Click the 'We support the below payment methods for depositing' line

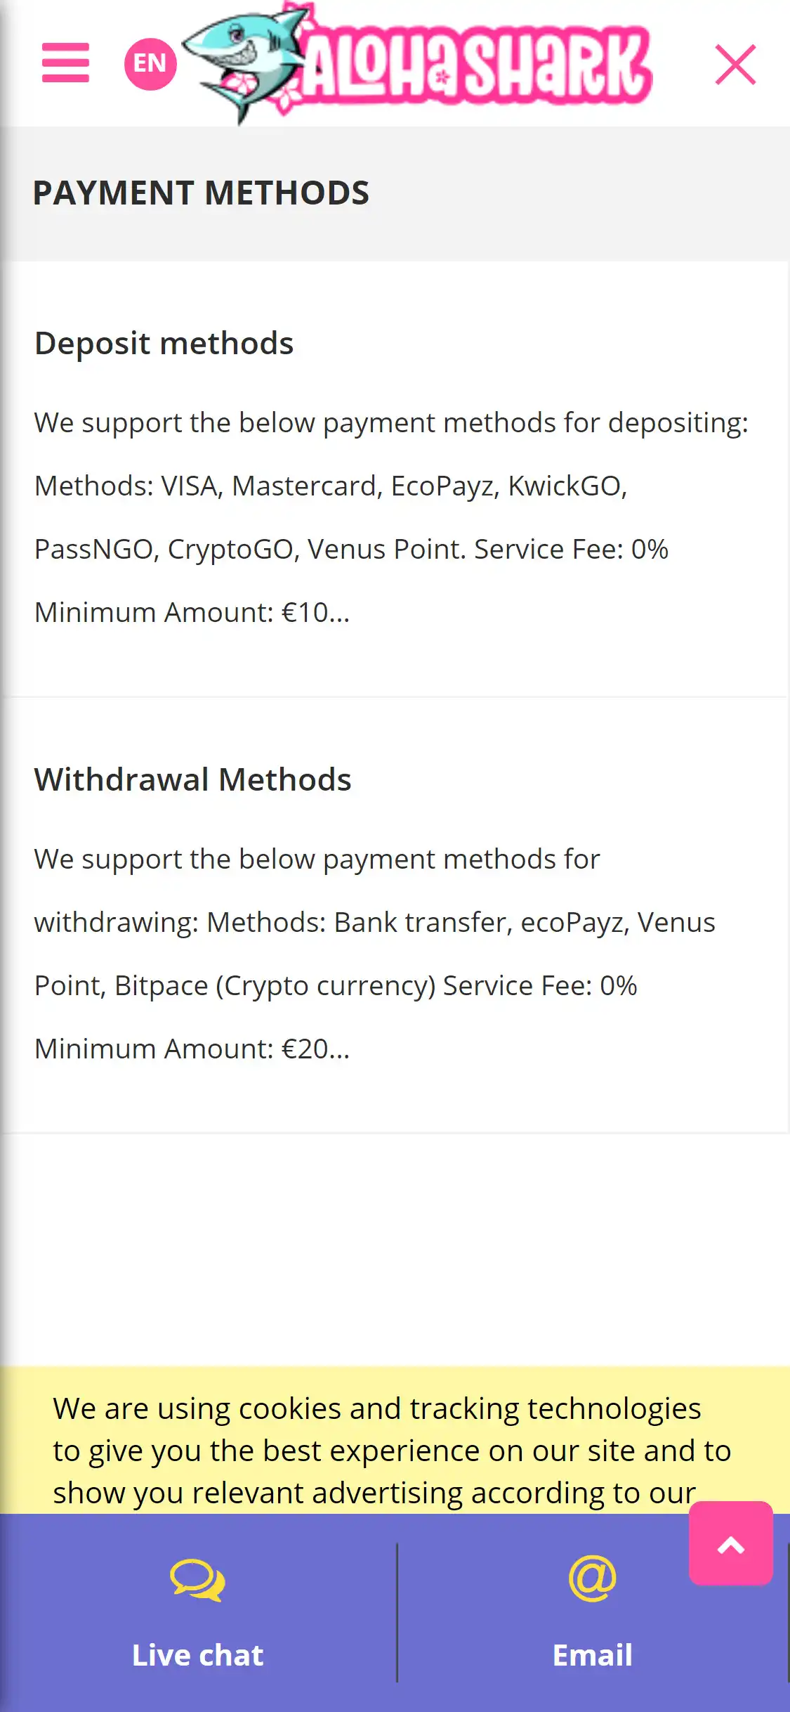391,423
